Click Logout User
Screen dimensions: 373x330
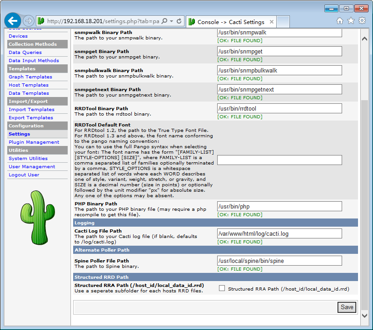(x=24, y=175)
